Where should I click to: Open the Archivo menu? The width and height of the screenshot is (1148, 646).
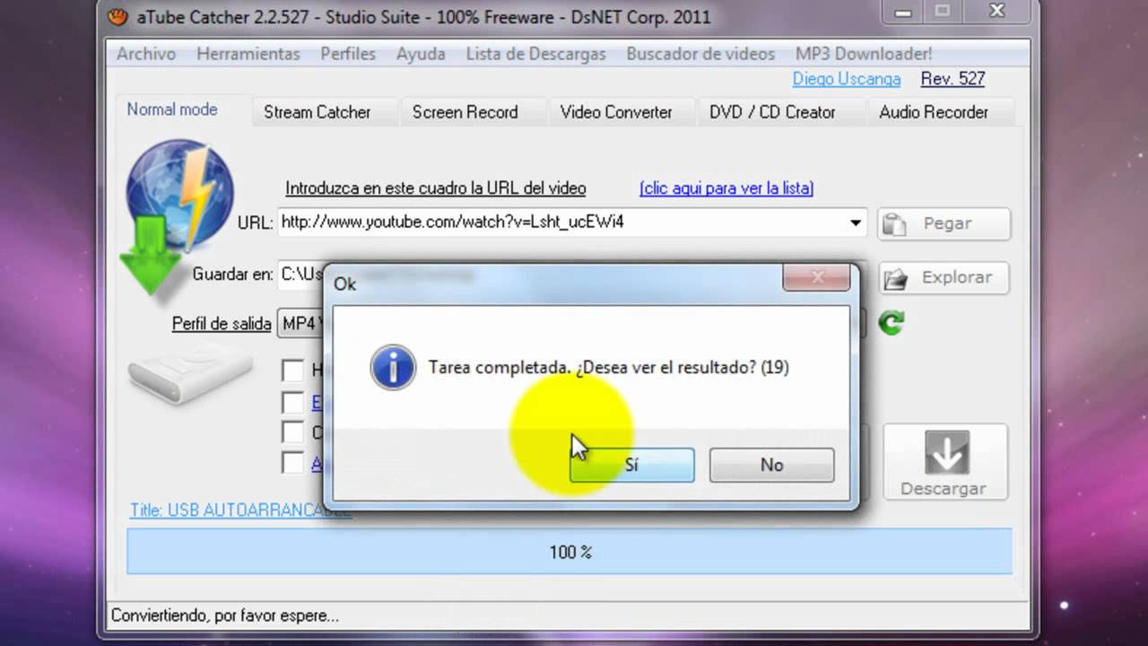click(x=146, y=54)
